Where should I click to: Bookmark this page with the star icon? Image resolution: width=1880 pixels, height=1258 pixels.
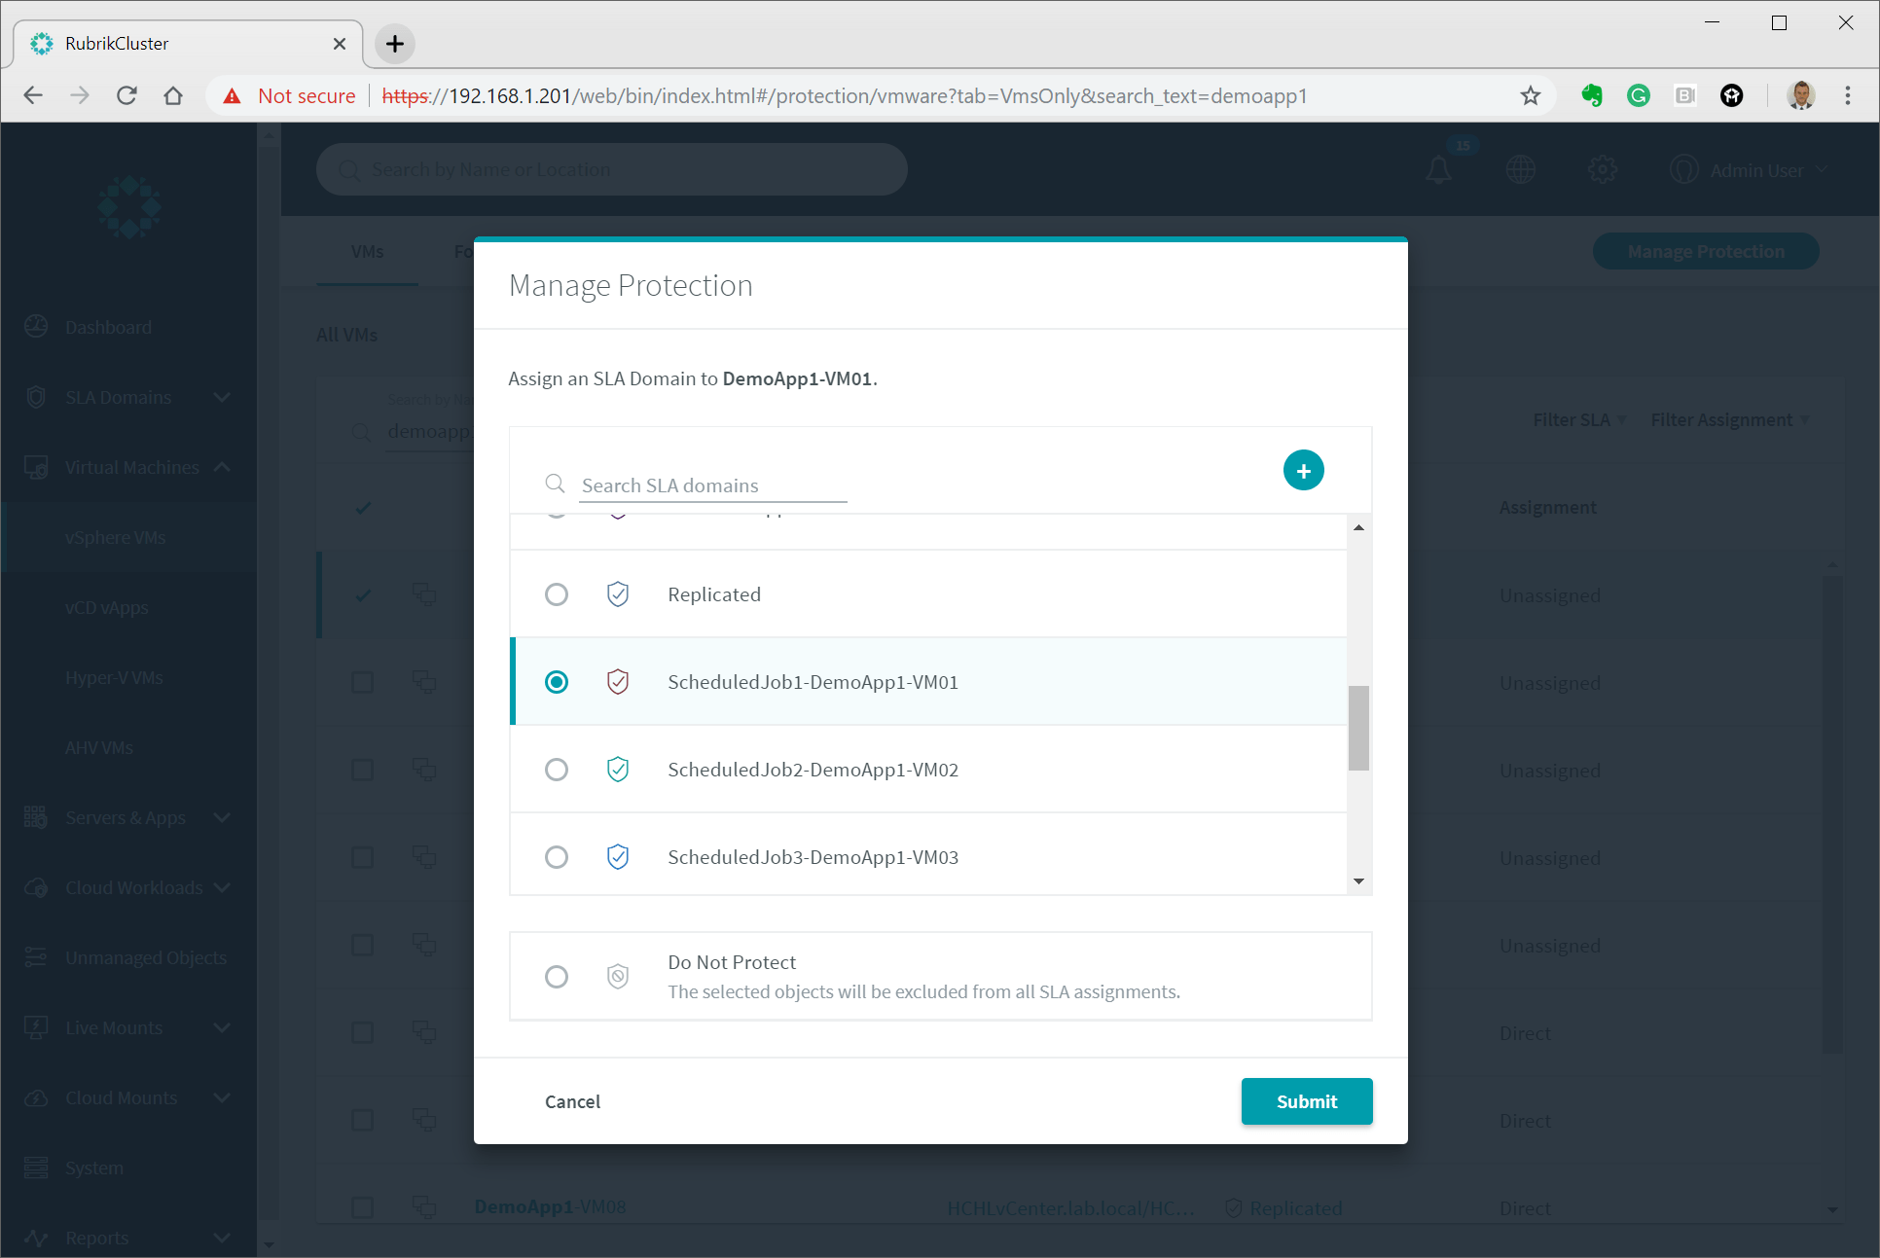[x=1530, y=95]
